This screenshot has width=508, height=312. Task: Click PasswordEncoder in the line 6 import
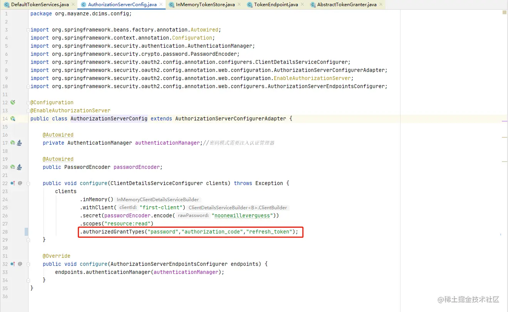coord(214,54)
